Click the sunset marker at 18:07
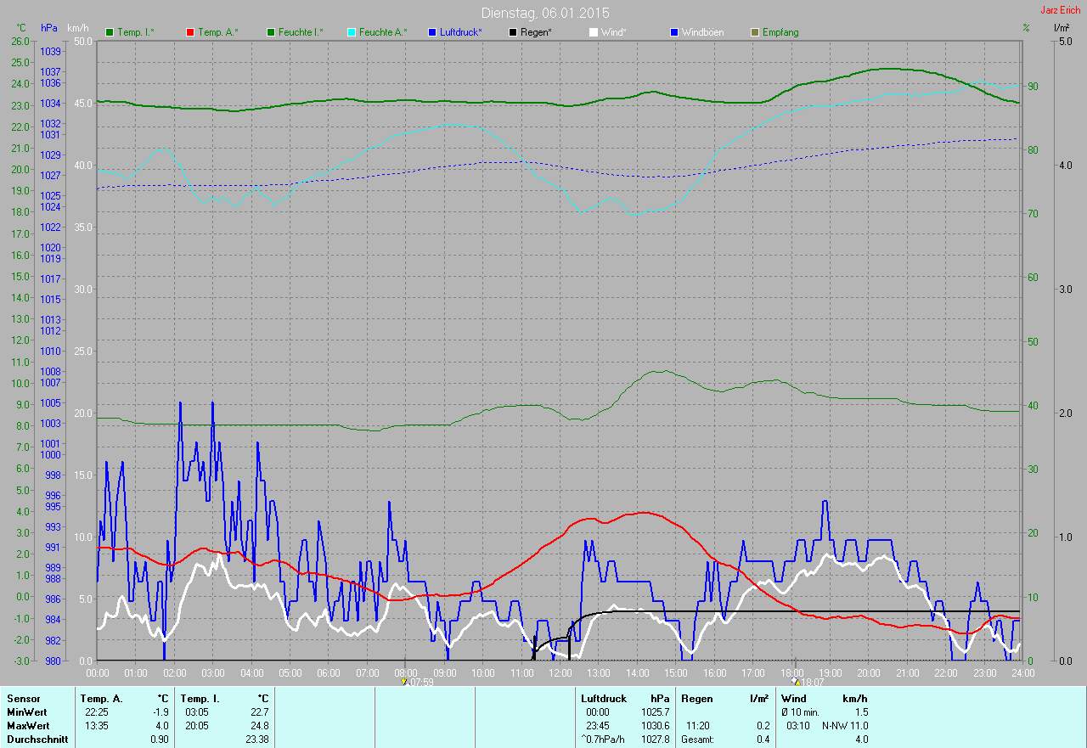Viewport: 1087px width, 748px height. 796,681
